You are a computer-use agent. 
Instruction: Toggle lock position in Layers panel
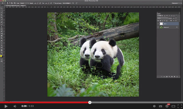coord(165,21)
